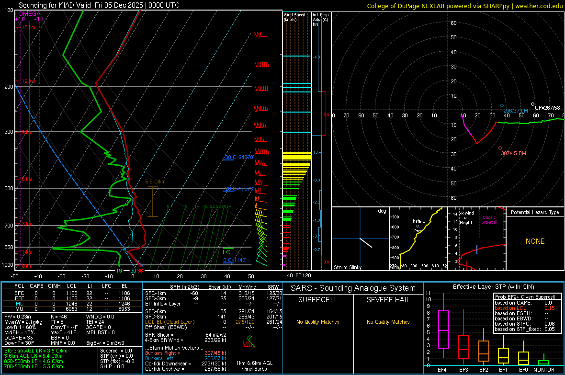Image resolution: width=565 pixels, height=375 pixels.
Task: Click the '266/37 LM' left mover label
Action: [x=516, y=111]
